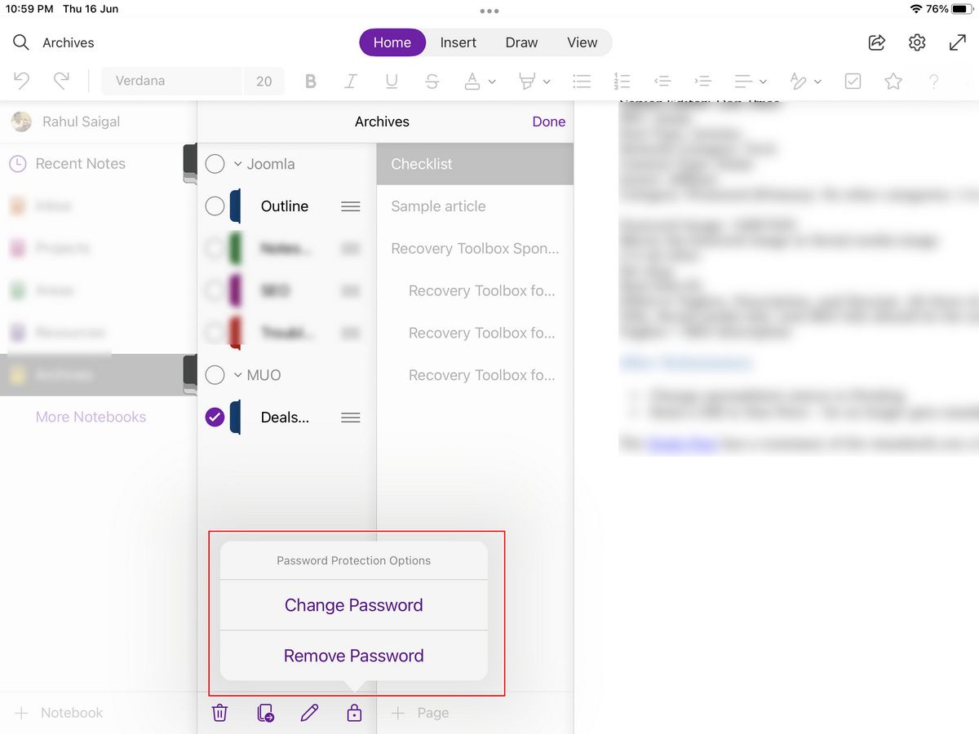Change the font size 20 box
The height and width of the screenshot is (734, 979).
point(264,81)
